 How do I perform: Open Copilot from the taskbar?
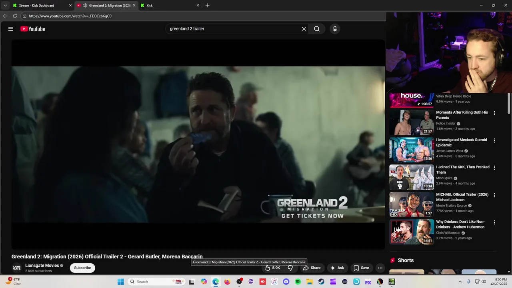[x=204, y=282]
